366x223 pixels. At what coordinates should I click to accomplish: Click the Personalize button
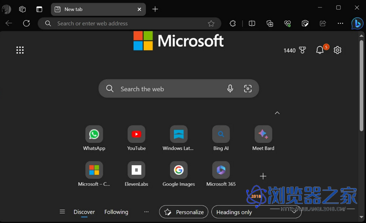pos(184,212)
